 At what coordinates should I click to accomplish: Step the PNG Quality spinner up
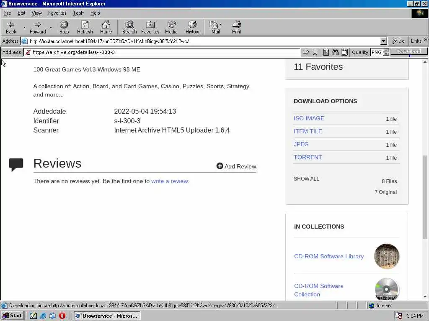(x=386, y=50)
